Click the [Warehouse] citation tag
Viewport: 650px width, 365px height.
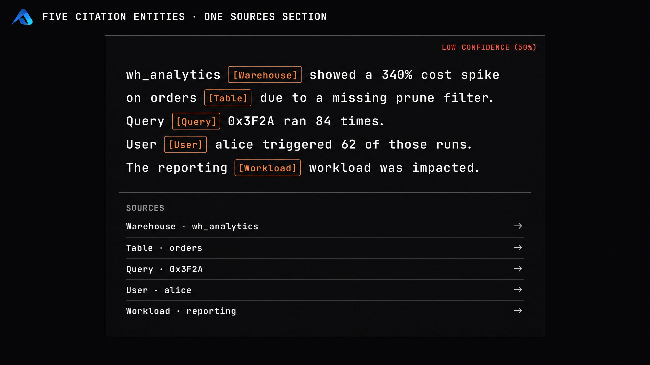pyautogui.click(x=265, y=75)
